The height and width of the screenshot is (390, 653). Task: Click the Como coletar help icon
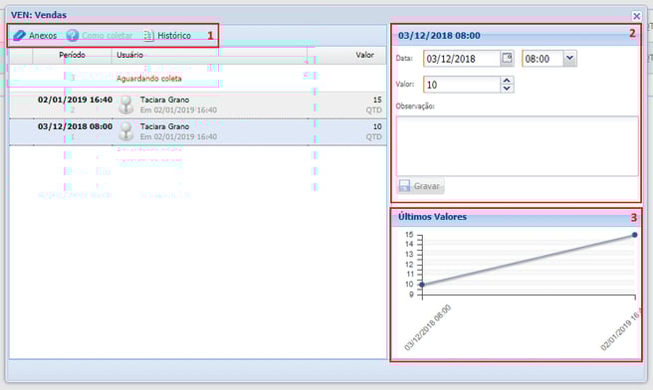point(73,36)
